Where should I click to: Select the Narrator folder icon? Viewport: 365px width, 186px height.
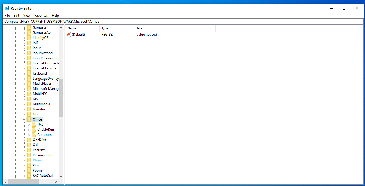tap(29, 109)
